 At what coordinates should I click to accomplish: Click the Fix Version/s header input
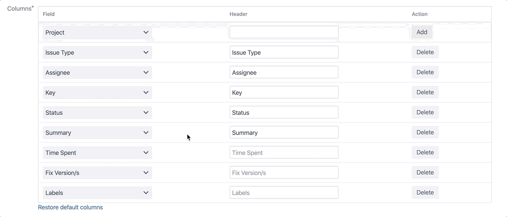[x=284, y=173]
